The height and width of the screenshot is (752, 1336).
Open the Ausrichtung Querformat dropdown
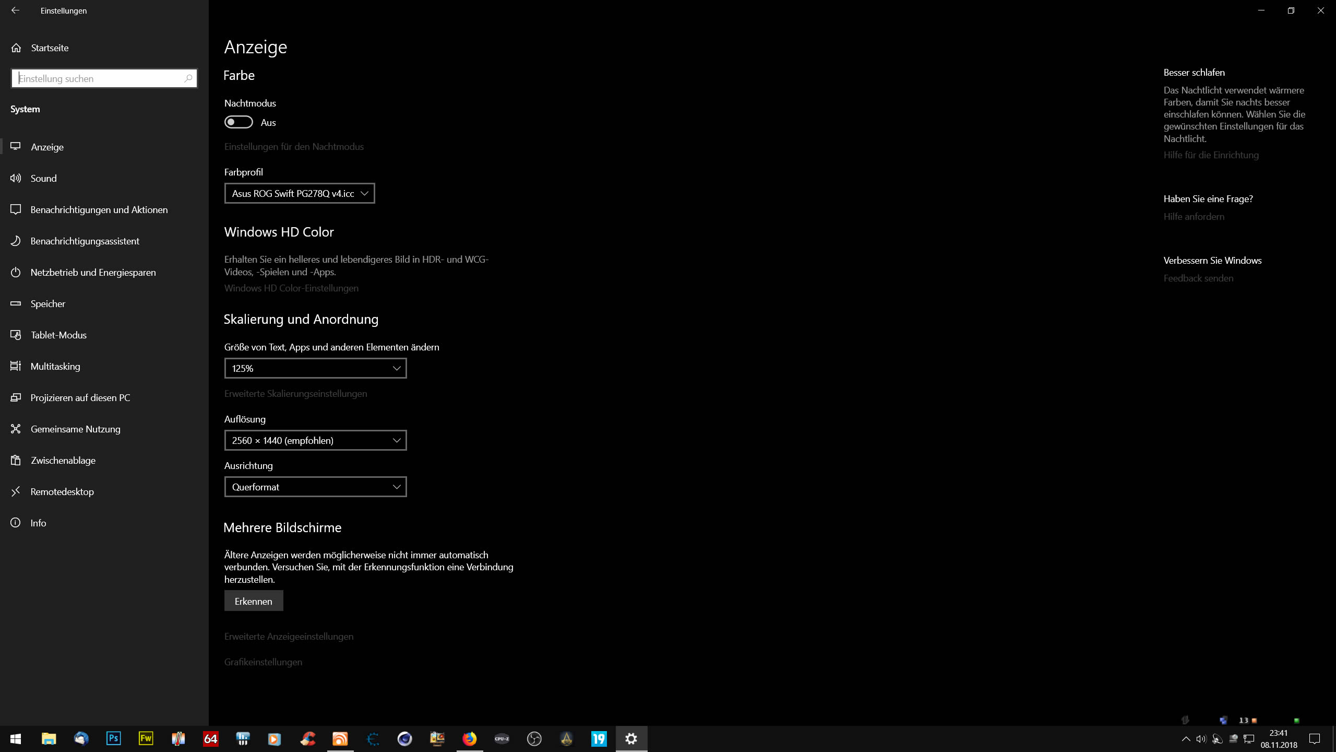(315, 487)
